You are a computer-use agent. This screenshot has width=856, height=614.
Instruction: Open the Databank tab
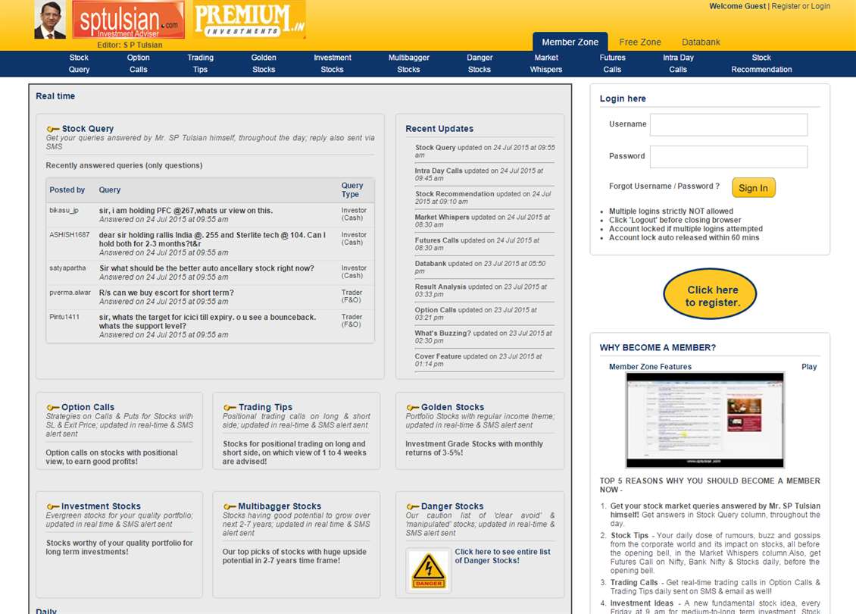tap(701, 42)
